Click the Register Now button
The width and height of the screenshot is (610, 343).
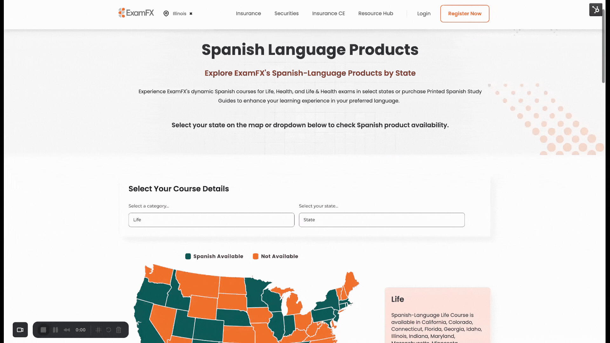464,14
